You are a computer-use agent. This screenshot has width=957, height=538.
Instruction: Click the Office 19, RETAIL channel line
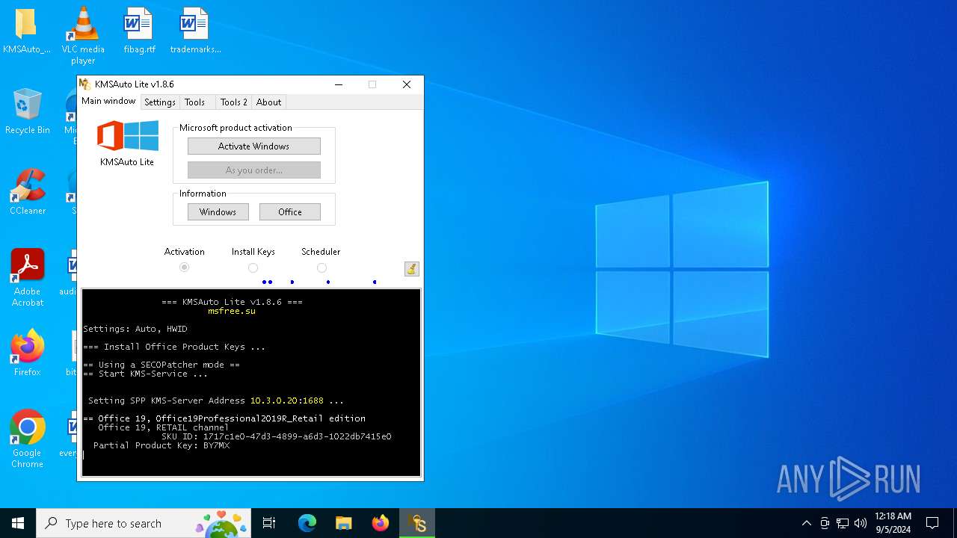164,427
